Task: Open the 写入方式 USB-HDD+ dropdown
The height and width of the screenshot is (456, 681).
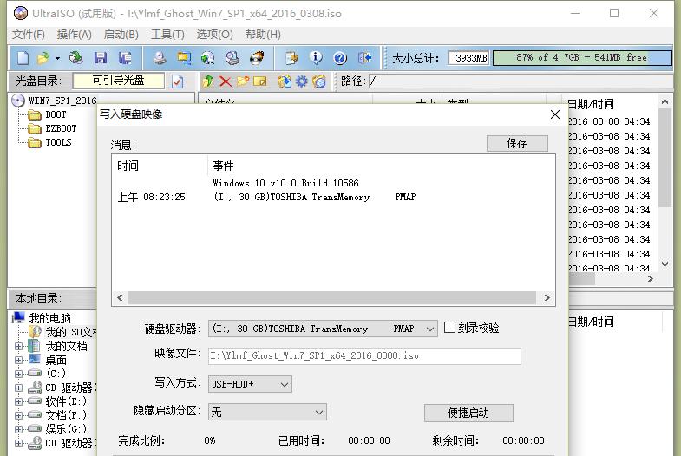Action: (285, 384)
